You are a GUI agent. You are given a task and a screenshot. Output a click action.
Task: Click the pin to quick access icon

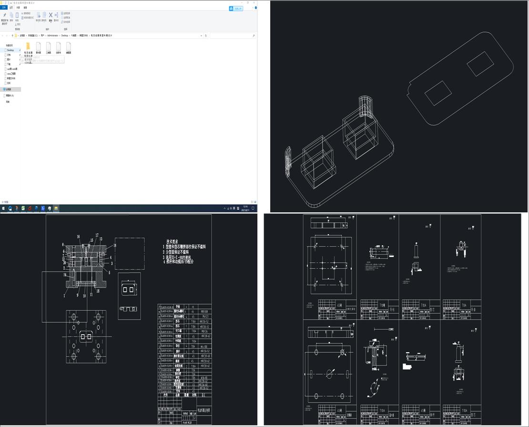4,15
